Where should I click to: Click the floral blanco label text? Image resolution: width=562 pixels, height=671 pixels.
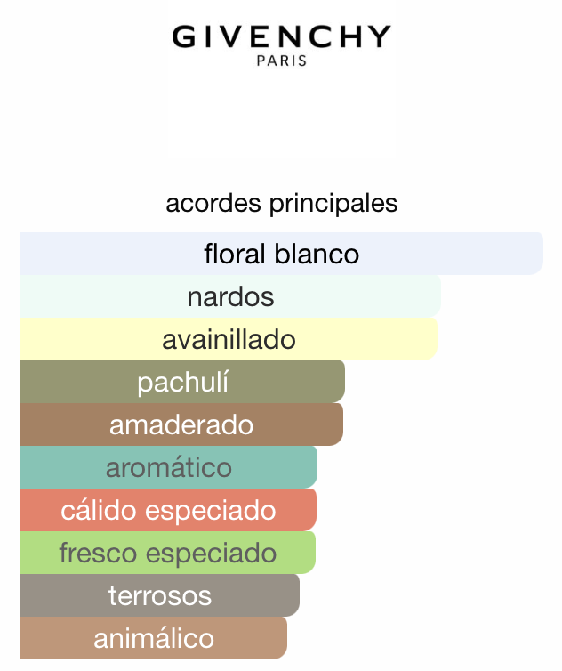(282, 254)
